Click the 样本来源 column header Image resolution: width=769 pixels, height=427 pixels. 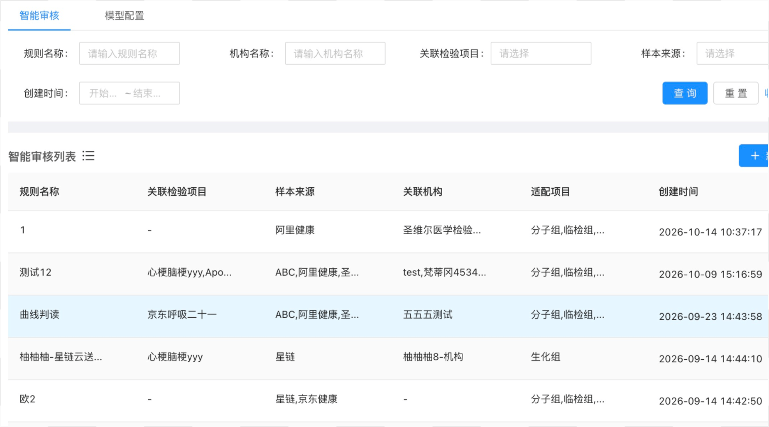click(295, 192)
